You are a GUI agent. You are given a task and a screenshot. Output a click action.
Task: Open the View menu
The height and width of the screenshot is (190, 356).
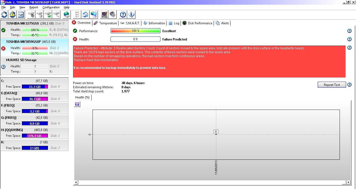[x=22, y=7]
